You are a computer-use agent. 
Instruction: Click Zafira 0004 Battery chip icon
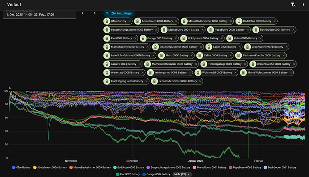pyautogui.click(x=200, y=55)
